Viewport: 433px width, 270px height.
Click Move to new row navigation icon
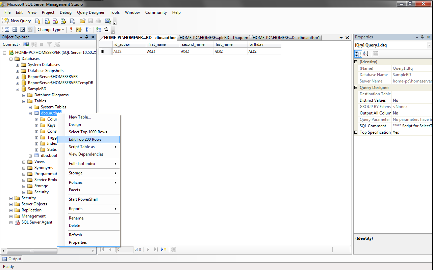click(x=163, y=249)
